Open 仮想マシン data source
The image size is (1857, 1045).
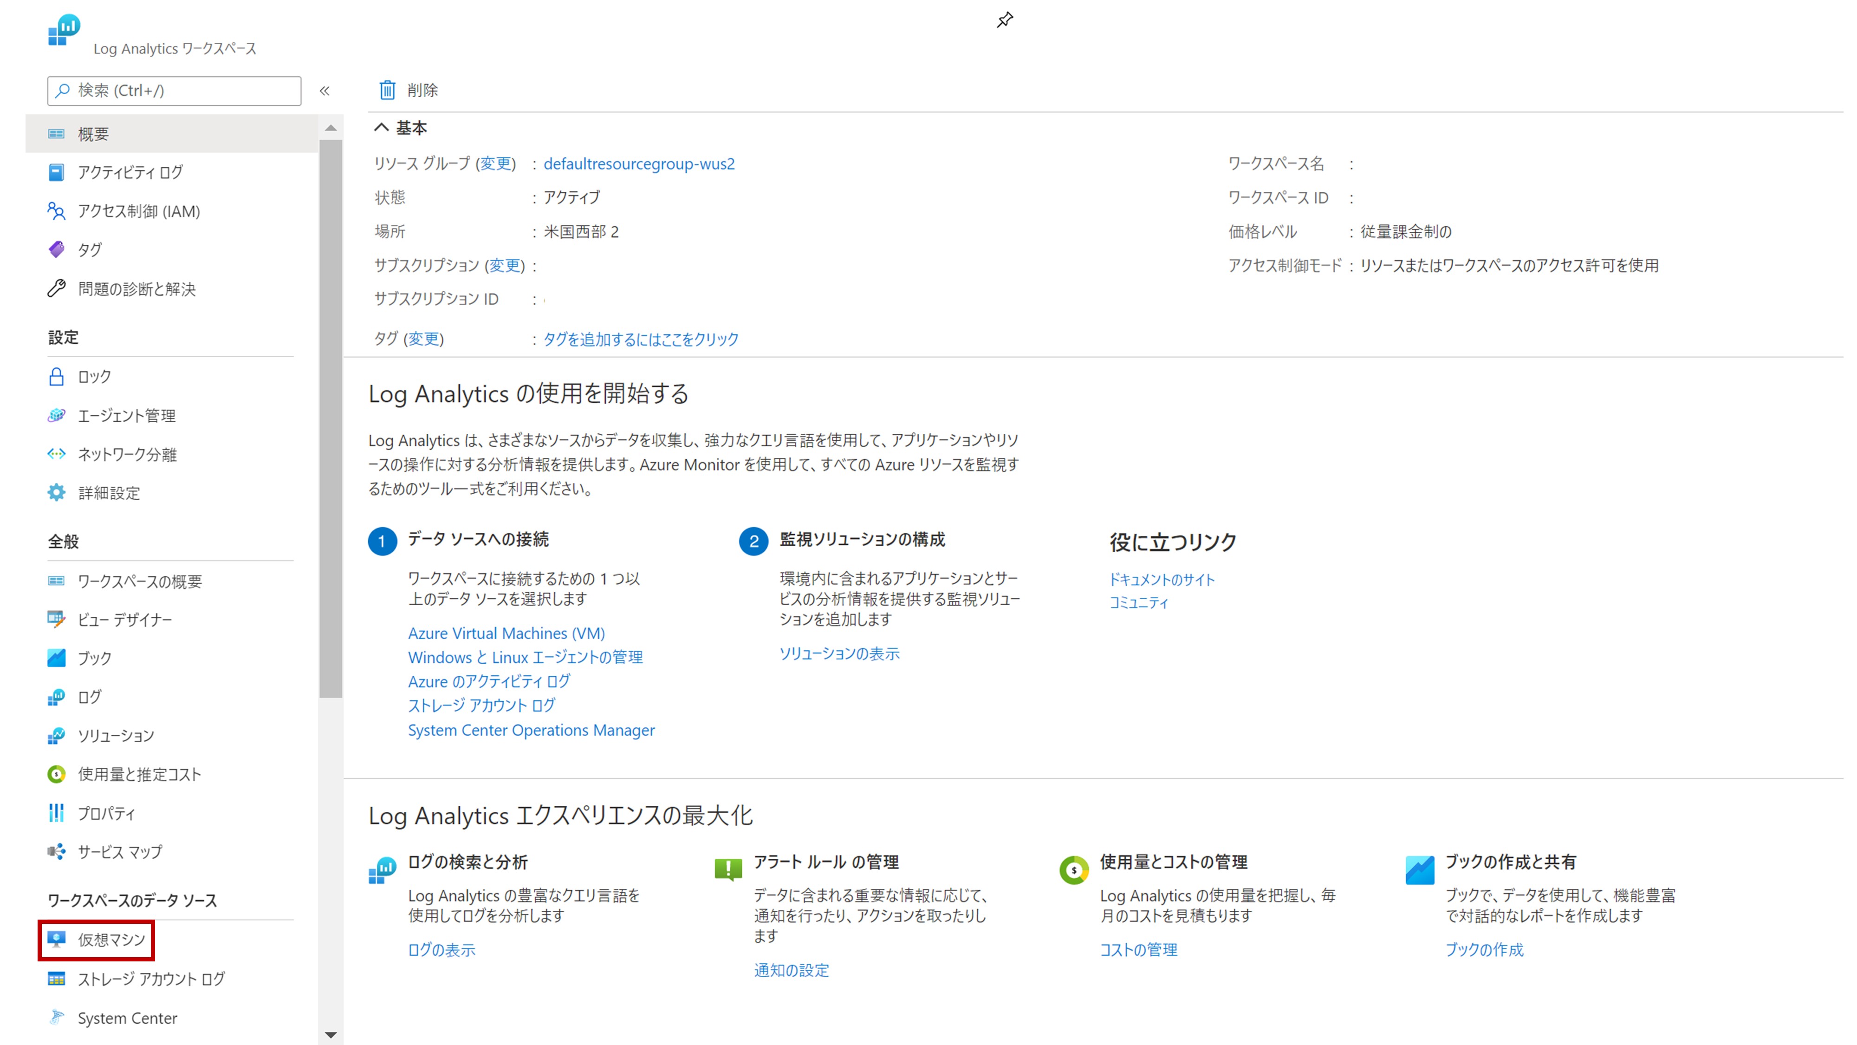tap(111, 940)
